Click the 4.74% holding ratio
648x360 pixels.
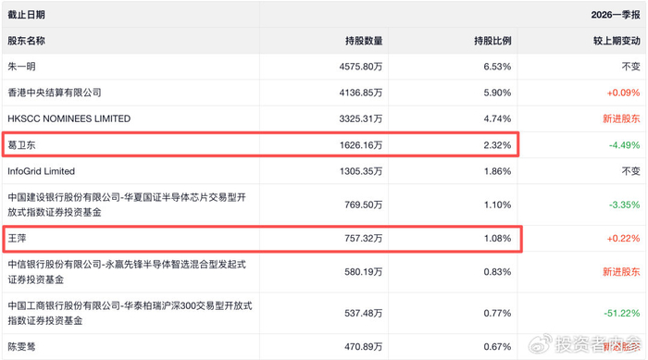click(x=497, y=118)
